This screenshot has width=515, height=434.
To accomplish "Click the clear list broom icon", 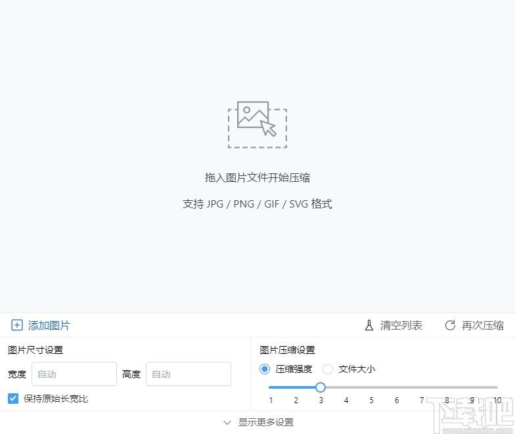I will (x=369, y=326).
